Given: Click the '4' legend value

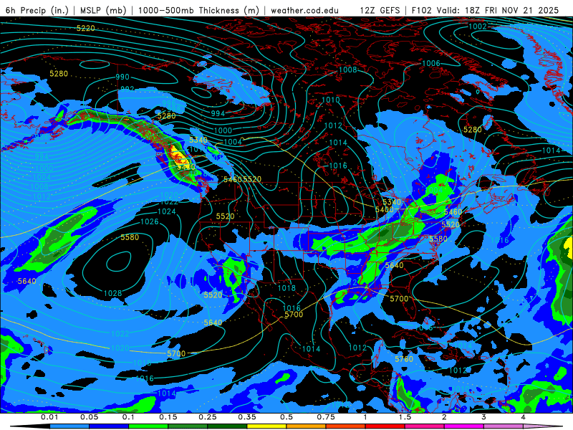Looking at the screenshot, I should (524, 417).
